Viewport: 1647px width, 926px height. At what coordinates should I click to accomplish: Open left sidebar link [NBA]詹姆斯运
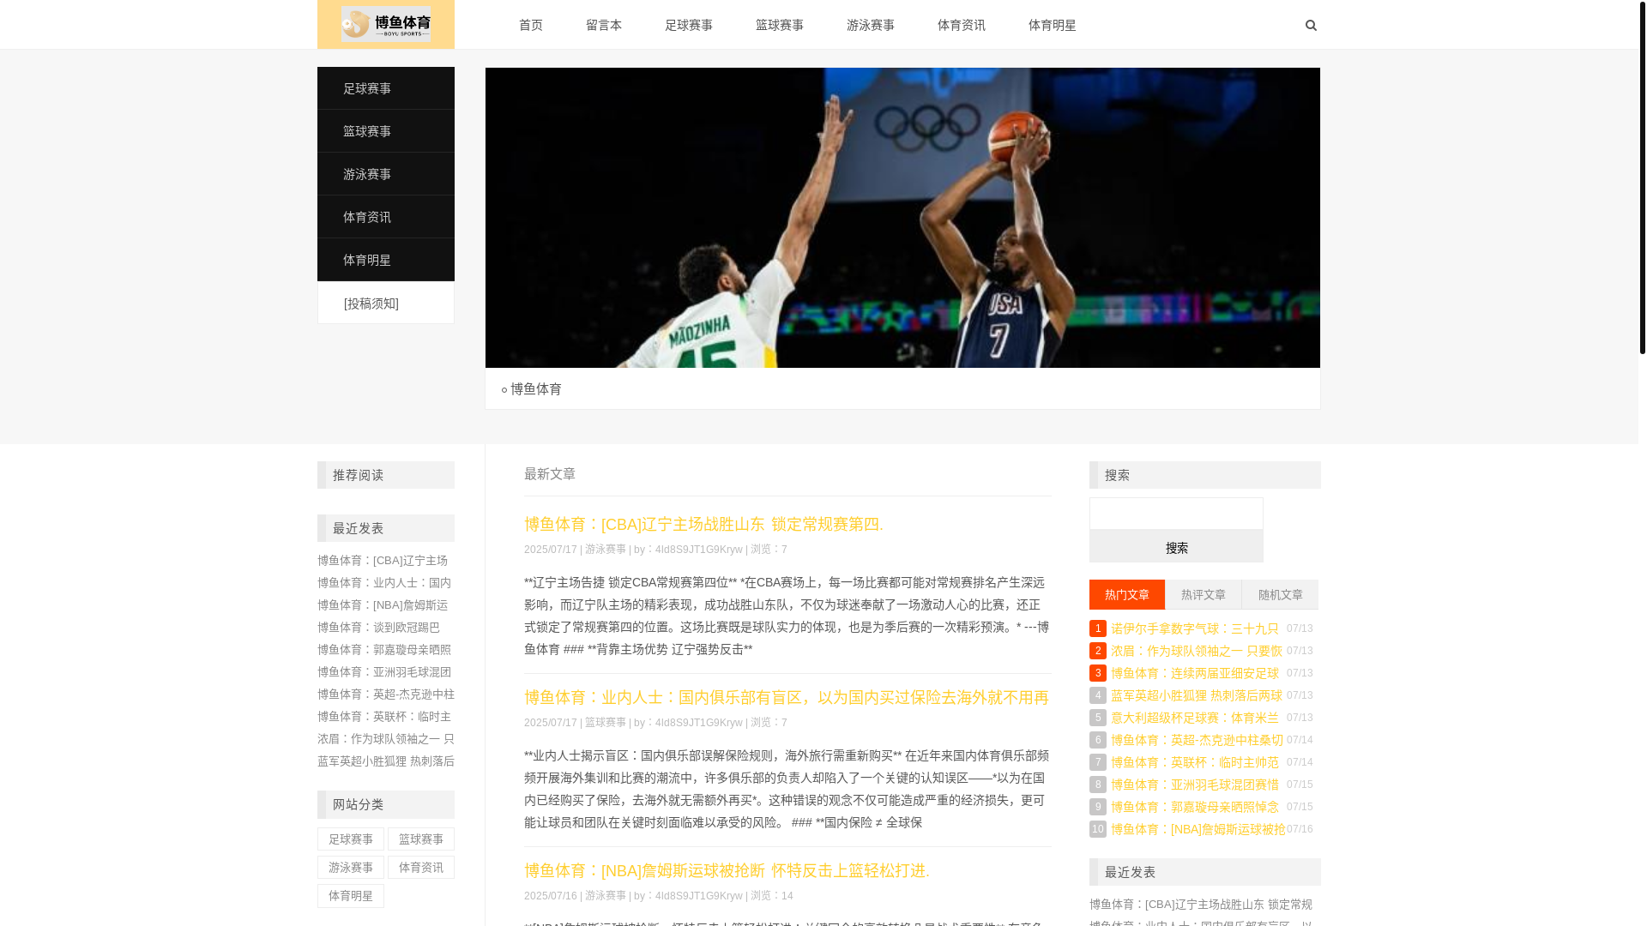coord(383,604)
